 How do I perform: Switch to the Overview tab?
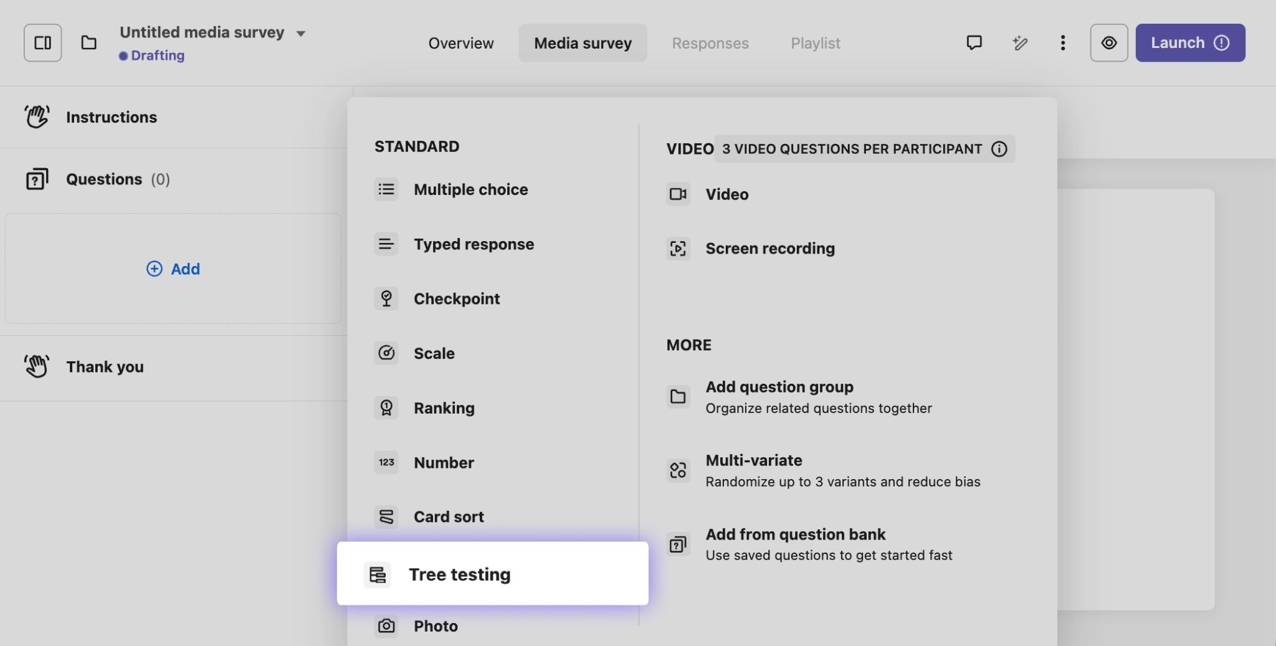click(460, 43)
